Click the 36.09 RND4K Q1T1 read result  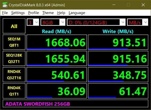click(57, 91)
